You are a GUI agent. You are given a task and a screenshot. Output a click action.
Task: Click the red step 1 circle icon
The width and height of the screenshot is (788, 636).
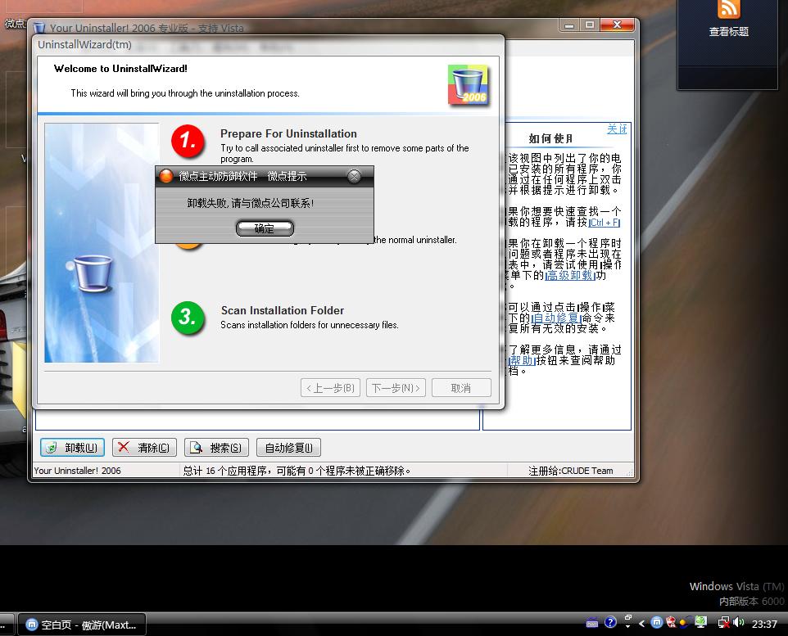click(188, 141)
